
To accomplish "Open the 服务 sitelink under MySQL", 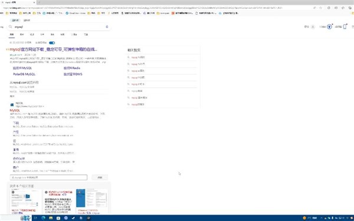I will 16,150.
